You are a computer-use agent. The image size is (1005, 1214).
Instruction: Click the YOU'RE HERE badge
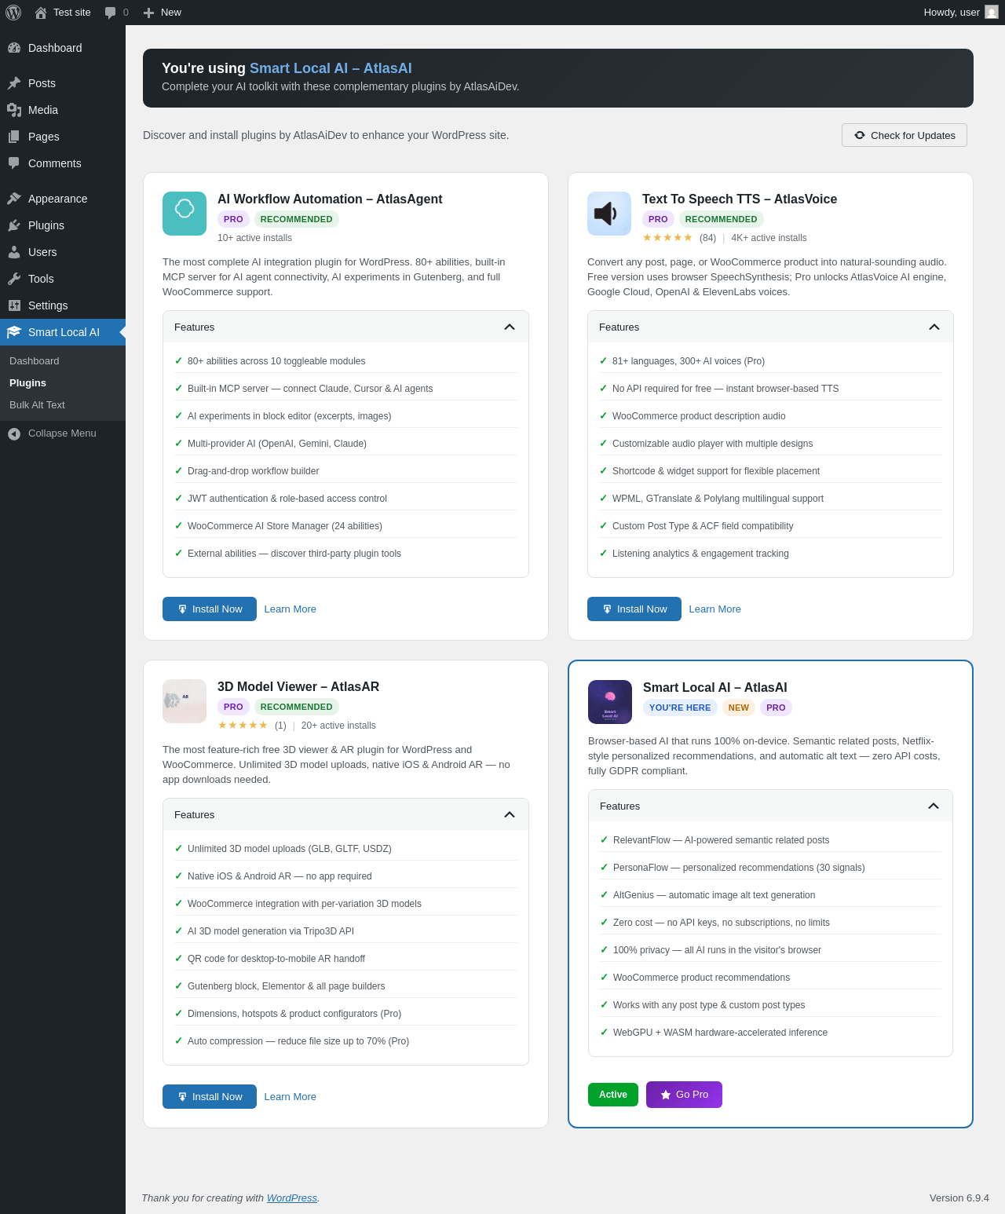coord(680,708)
